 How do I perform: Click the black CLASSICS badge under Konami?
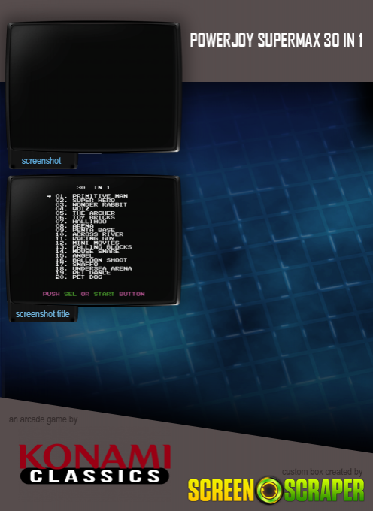click(x=95, y=476)
